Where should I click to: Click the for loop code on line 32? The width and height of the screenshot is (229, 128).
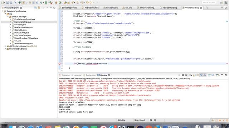tap(90, 63)
